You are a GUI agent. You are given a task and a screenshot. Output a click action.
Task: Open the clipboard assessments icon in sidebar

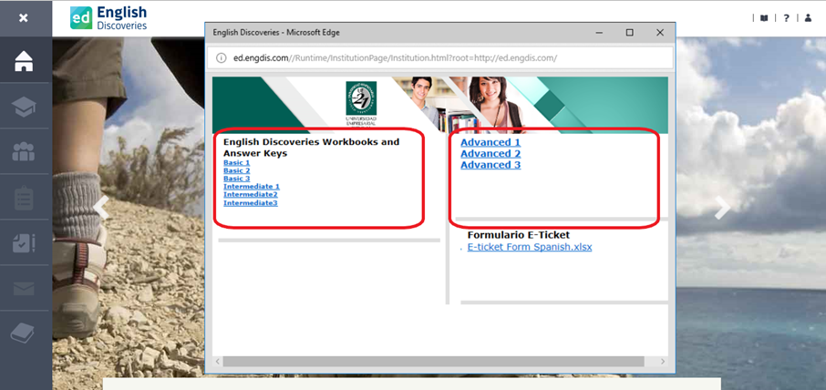coord(24,198)
